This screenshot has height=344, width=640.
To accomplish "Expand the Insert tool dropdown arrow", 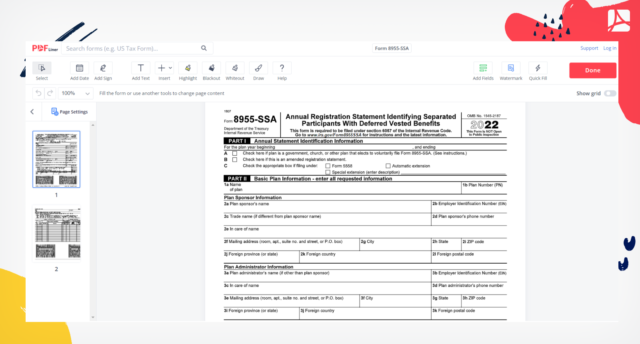I will 170,68.
